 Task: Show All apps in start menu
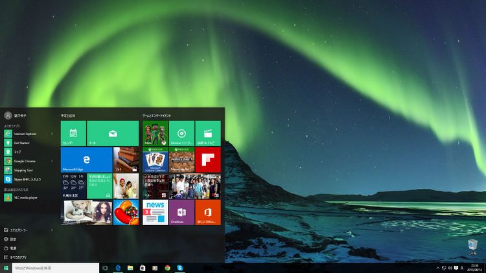coord(18,257)
